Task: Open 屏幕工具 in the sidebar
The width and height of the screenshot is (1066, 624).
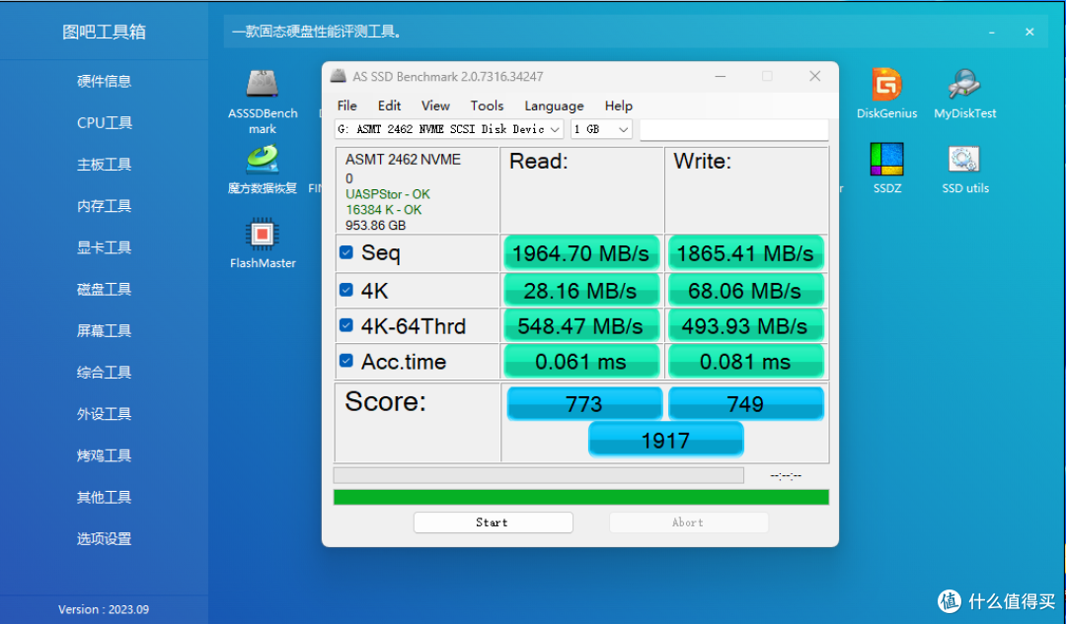Action: point(104,330)
